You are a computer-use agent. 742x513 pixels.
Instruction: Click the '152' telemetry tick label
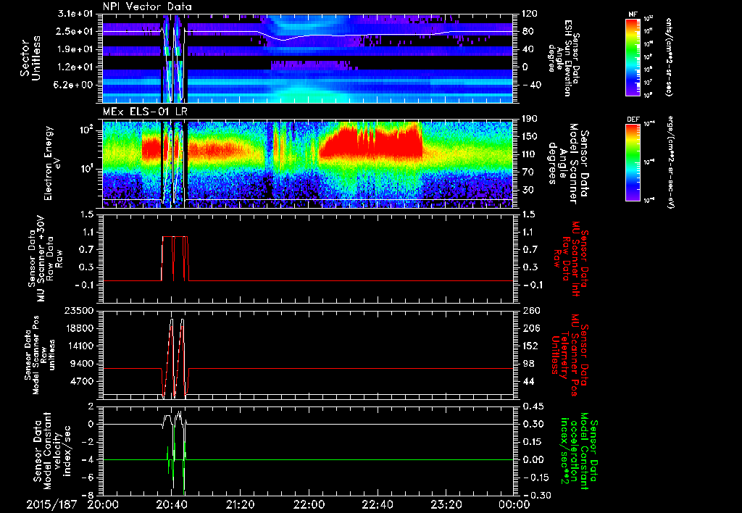pos(530,346)
